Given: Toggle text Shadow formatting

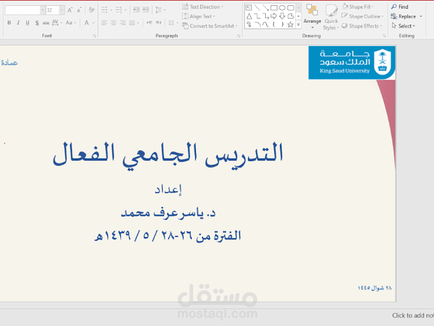Looking at the screenshot, I should click(37, 23).
